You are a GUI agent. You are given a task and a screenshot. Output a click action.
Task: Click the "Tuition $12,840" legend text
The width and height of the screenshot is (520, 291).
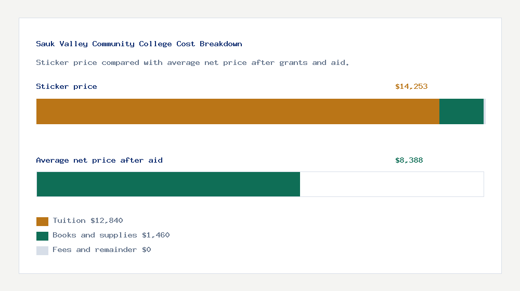pos(88,221)
